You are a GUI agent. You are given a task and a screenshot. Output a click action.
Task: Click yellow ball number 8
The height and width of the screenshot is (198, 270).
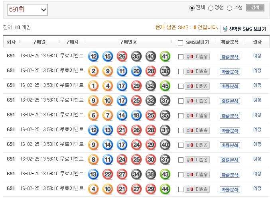[x=93, y=160]
